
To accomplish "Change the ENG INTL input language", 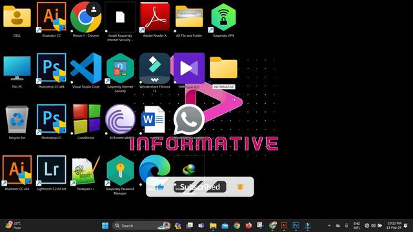I will coord(357,226).
